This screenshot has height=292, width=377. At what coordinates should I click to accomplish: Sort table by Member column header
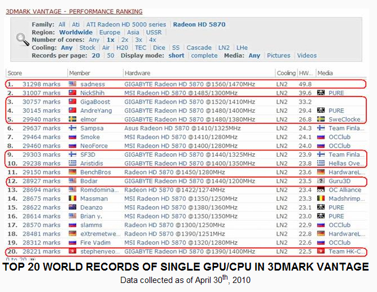pos(80,73)
